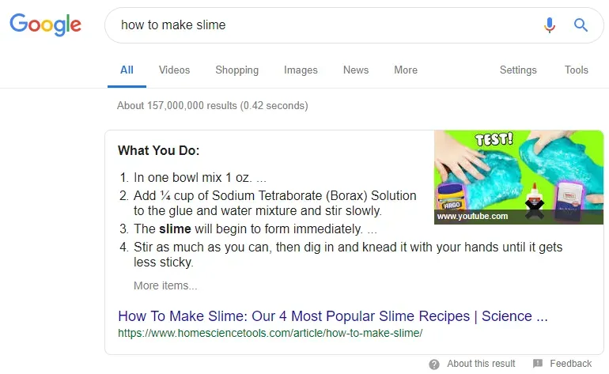Image resolution: width=609 pixels, height=374 pixels.
Task: Expand More items in the featured snippet
Action: pyautogui.click(x=165, y=285)
